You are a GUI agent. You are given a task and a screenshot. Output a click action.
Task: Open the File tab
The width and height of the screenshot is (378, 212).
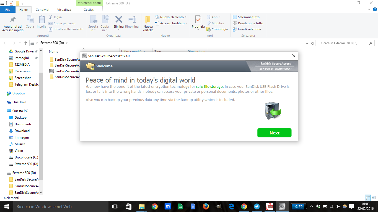tap(8, 10)
